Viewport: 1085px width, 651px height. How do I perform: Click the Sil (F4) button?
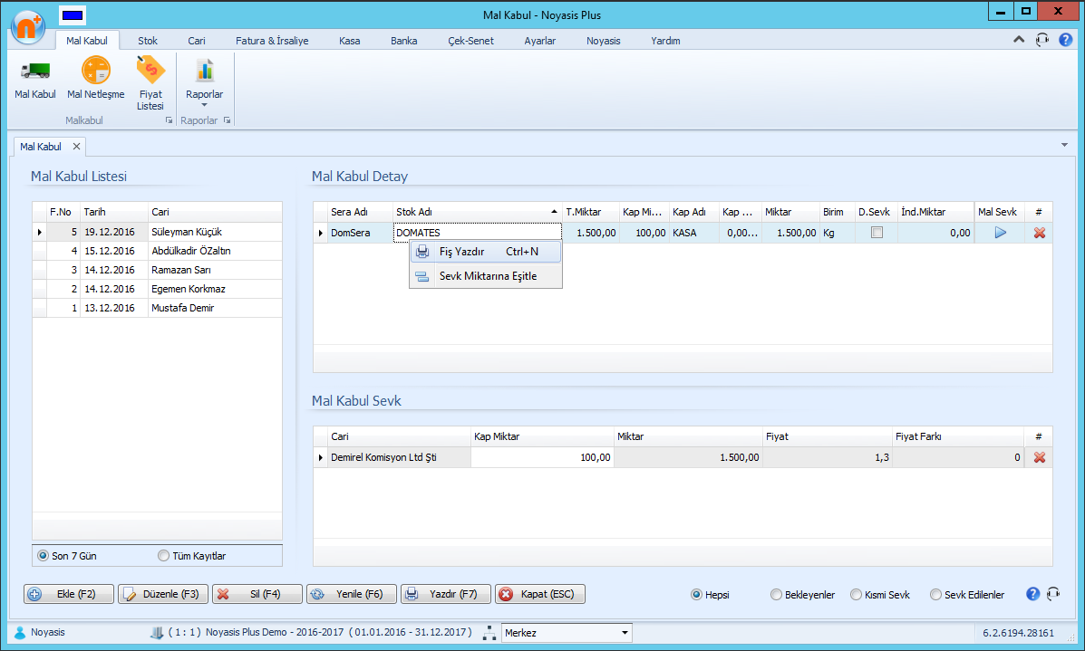257,594
